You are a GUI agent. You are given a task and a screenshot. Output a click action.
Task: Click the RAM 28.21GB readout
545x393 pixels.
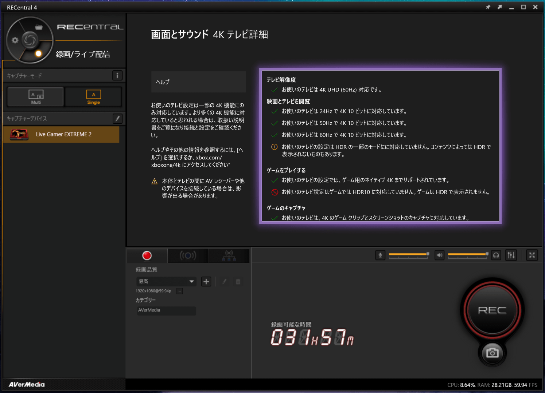tap(495, 385)
